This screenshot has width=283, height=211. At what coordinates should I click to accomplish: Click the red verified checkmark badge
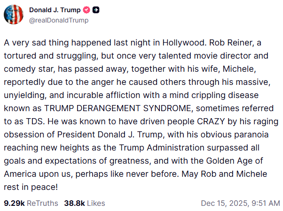click(87, 10)
